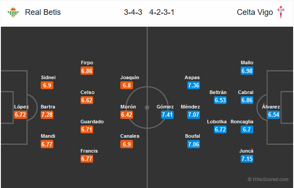Click the Guardado player name
The width and height of the screenshot is (294, 188).
coord(92,122)
